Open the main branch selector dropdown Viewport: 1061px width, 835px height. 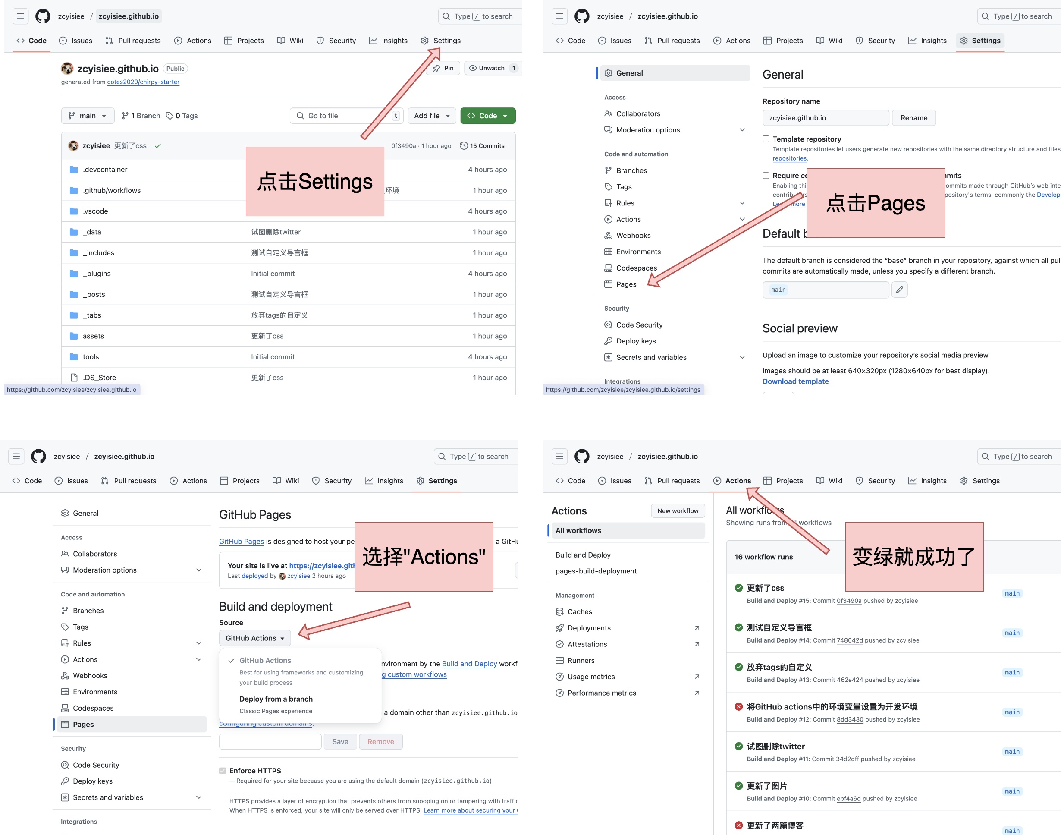pyautogui.click(x=88, y=116)
